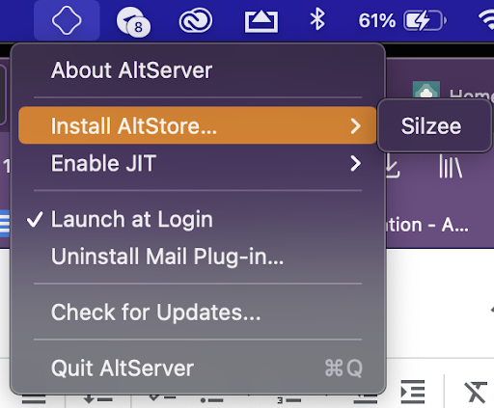Choose Quit AltServer from menu

(198, 367)
